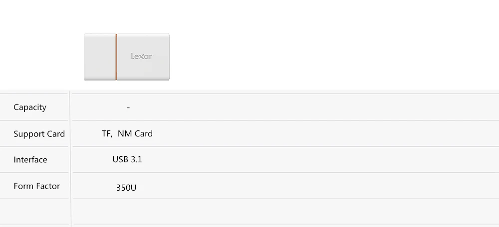Click the vertical divider beside the Interface label
499x227 pixels.
[x=70, y=159]
